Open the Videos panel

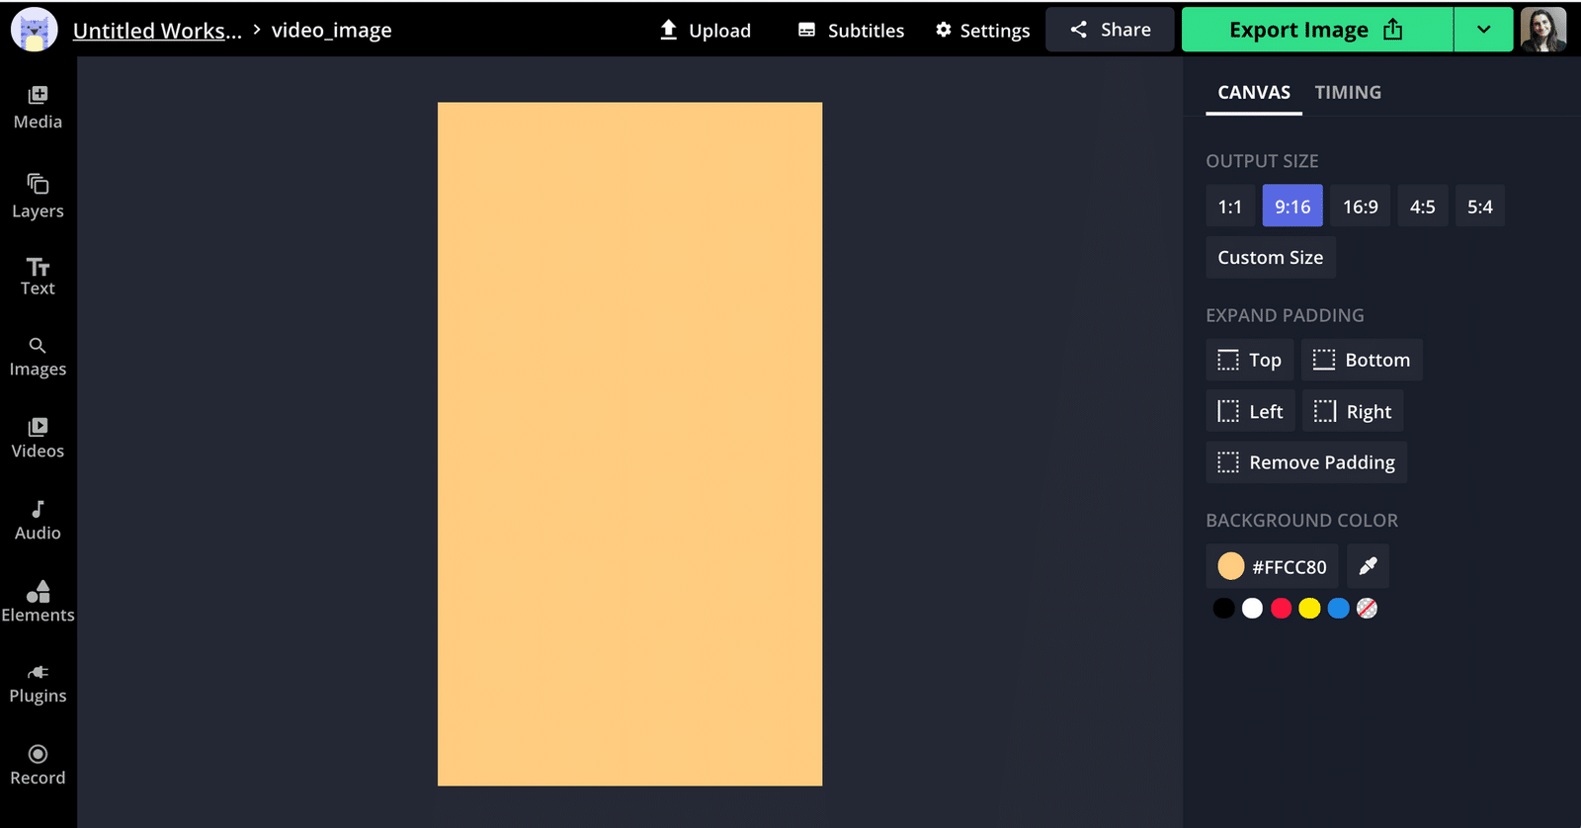[38, 439]
